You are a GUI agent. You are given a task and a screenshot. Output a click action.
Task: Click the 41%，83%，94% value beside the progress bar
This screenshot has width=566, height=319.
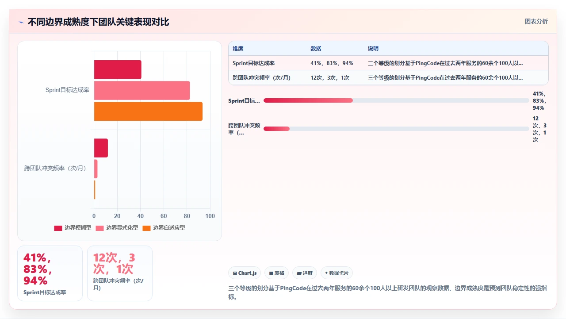pos(539,101)
